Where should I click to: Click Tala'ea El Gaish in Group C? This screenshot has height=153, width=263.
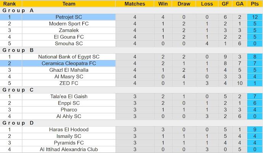pos(69,97)
